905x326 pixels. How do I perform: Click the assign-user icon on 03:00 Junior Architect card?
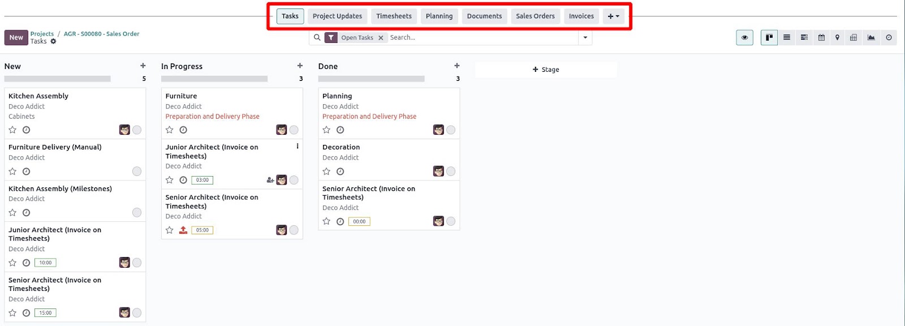[270, 180]
